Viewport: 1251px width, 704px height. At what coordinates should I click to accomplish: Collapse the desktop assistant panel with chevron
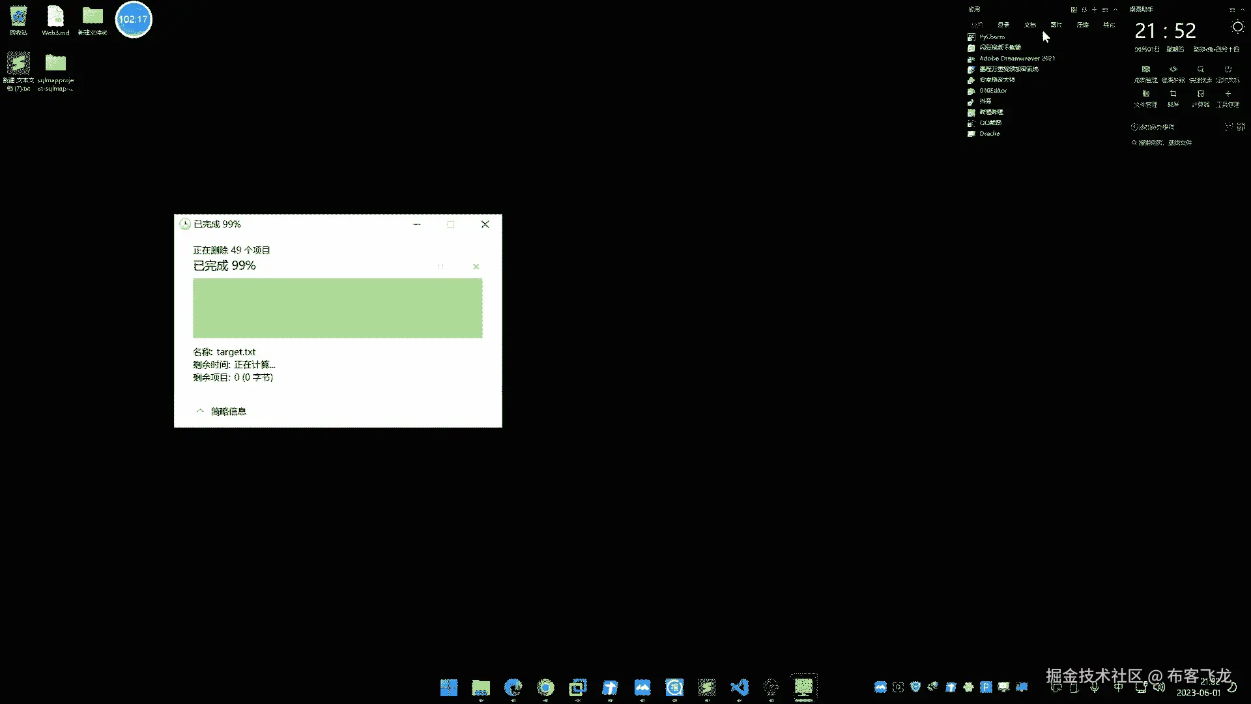click(1243, 10)
